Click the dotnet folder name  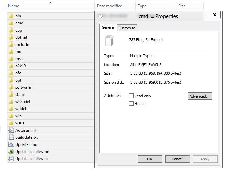click(21, 37)
